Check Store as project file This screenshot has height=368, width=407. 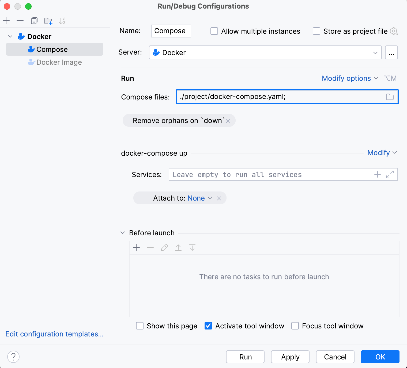pos(316,31)
